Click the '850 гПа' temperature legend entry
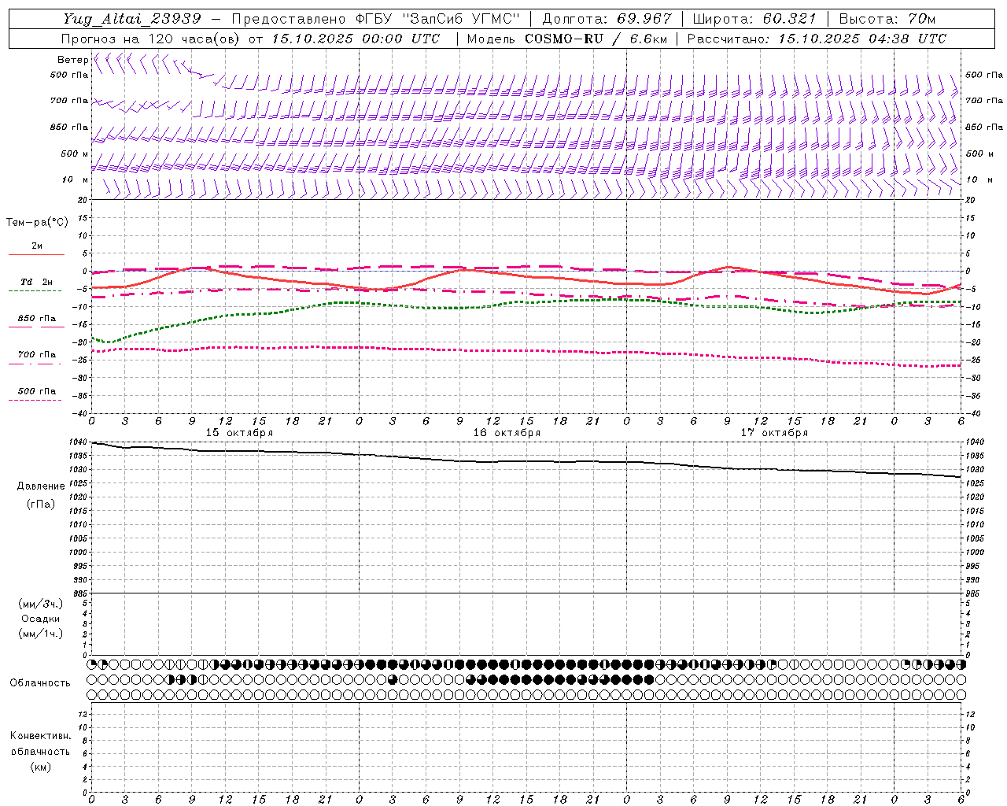The image size is (1007, 806). point(37,318)
